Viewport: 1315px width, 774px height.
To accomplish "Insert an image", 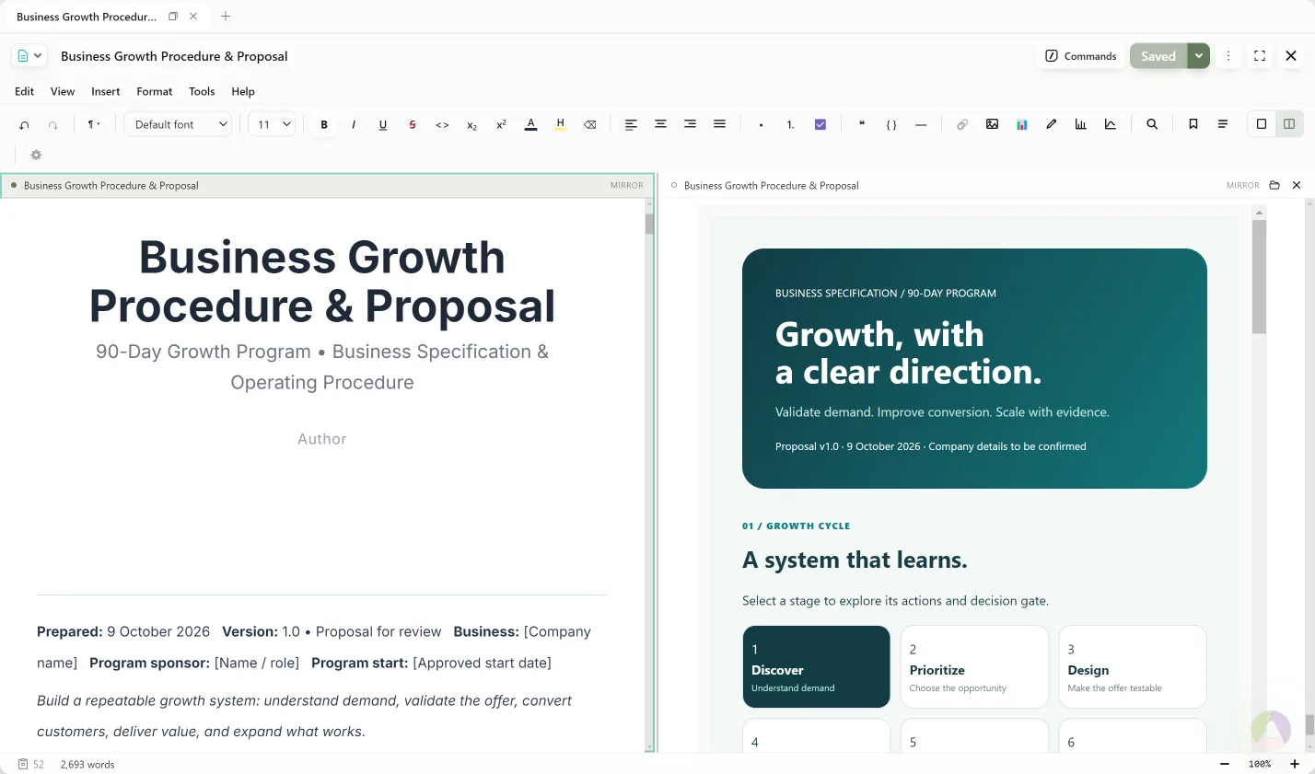I will (x=992, y=124).
